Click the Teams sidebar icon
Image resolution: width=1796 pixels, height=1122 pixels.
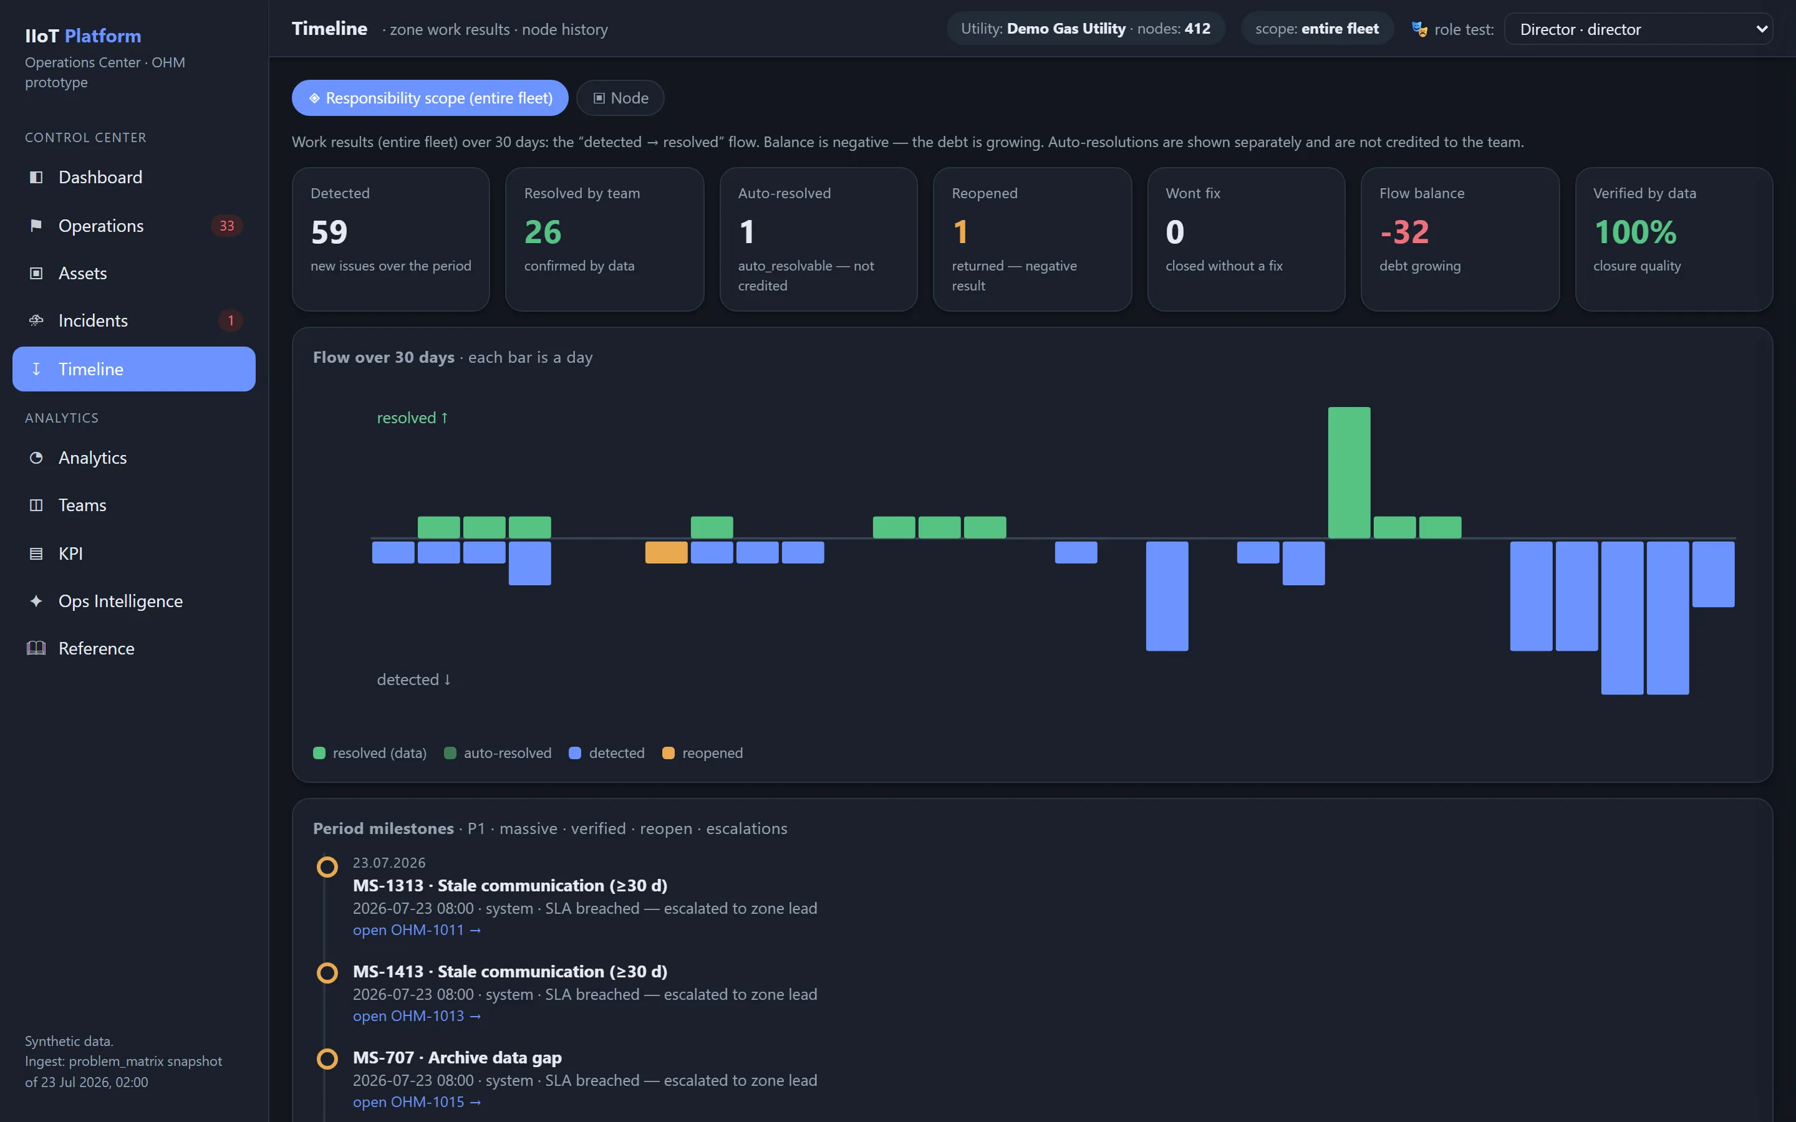coord(36,506)
